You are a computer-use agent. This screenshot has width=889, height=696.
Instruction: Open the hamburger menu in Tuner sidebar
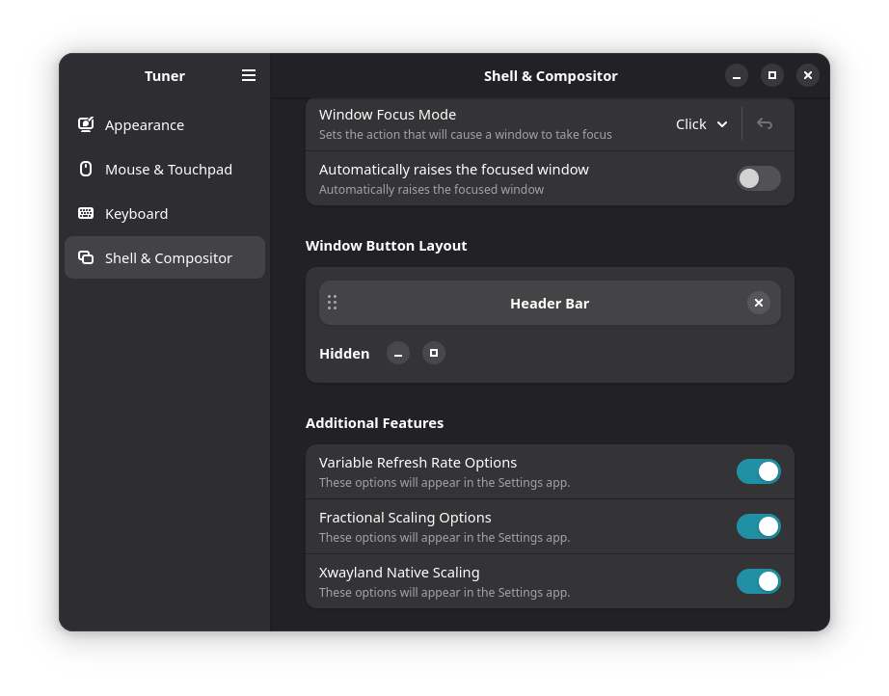coord(248,75)
